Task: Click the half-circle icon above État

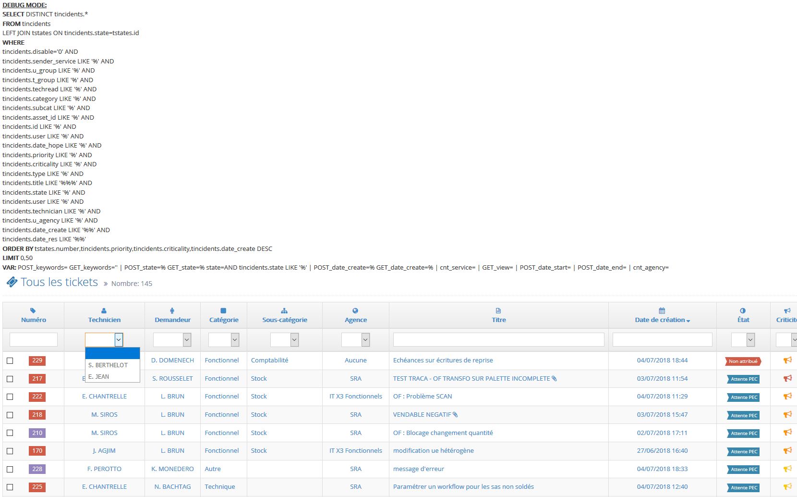Action: (x=743, y=311)
